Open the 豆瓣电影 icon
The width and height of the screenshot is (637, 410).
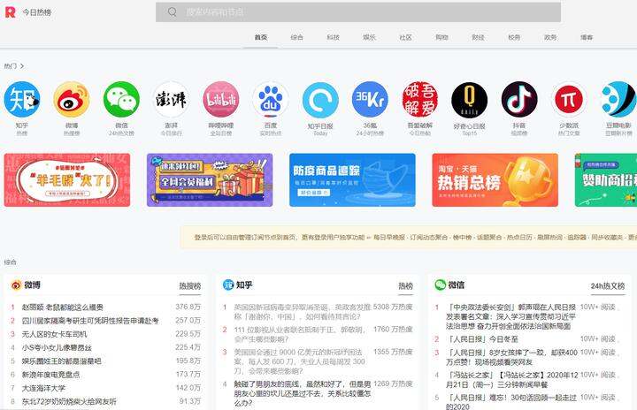tap(619, 100)
